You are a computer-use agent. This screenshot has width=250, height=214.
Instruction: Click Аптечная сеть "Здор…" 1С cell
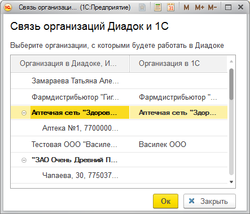[x=178, y=113]
